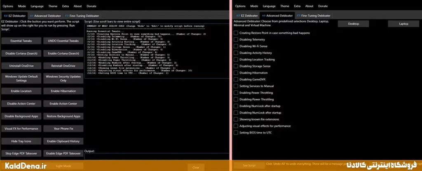Toggle Showing known file extensions checkbox
The image size is (422, 171).
[236, 119]
